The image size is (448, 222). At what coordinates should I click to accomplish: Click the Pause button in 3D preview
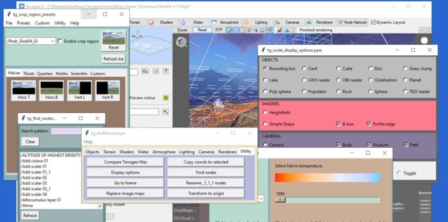[x=182, y=30]
